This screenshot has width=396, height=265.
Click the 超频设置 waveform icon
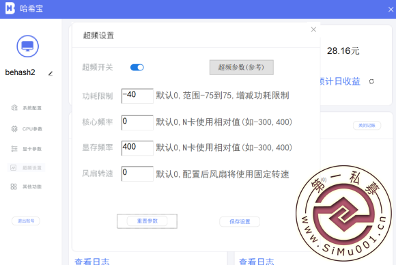[x=14, y=168]
